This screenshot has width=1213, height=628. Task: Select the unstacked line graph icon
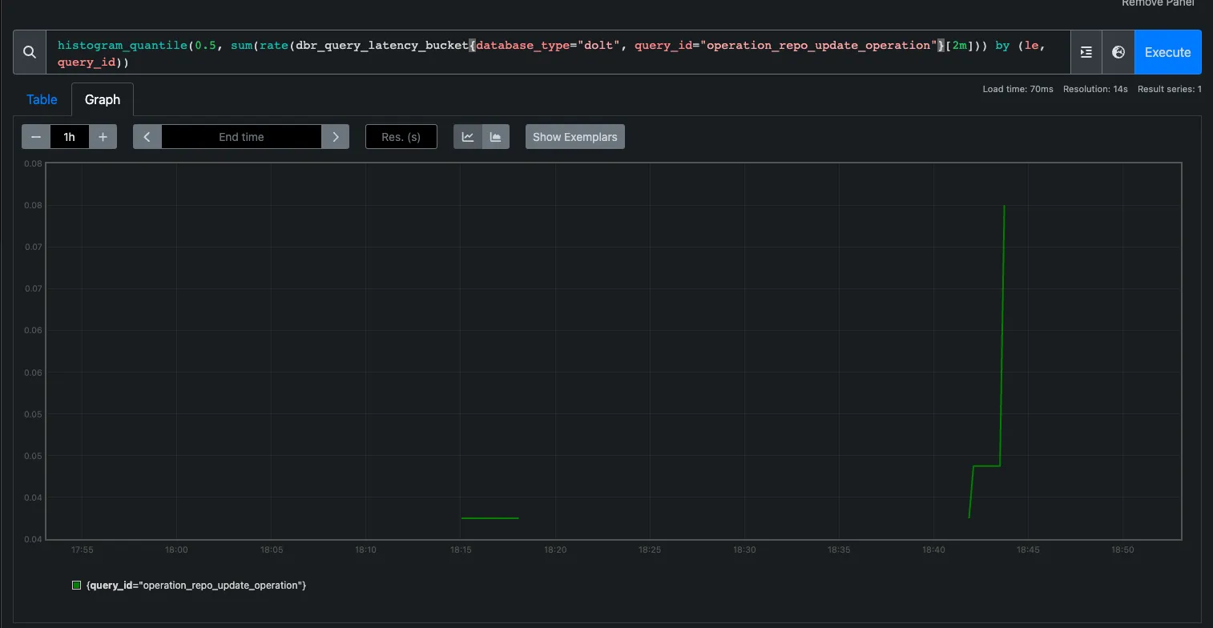tap(467, 136)
